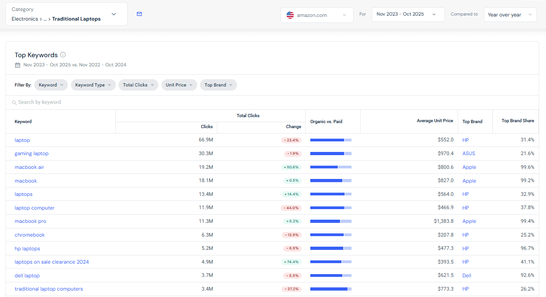
Task: Open the Year over year comparison dropdown
Action: 510,15
